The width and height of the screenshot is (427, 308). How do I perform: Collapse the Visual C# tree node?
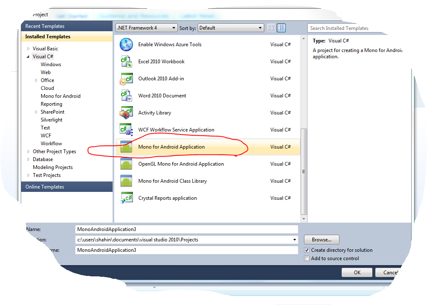click(28, 57)
